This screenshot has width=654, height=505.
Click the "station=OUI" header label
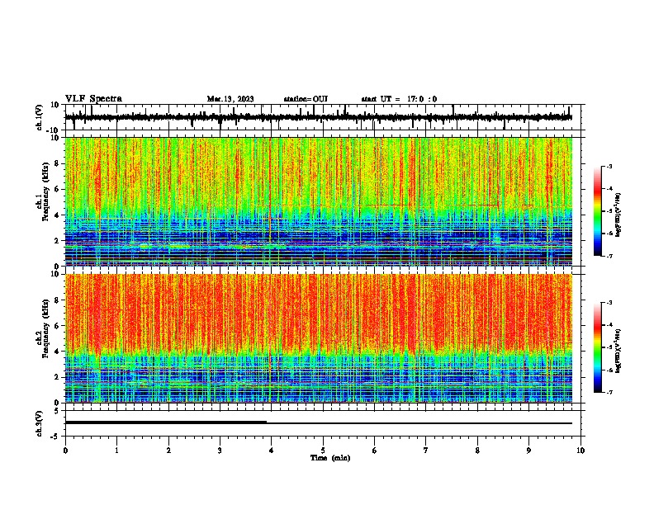[306, 99]
